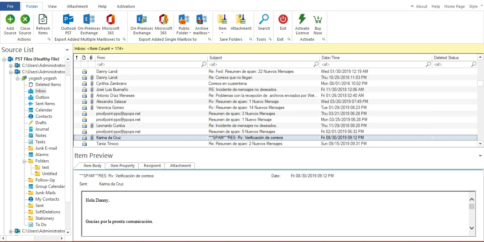Click the red Exit icon
Screen dimensions: 484x242
click(x=283, y=19)
